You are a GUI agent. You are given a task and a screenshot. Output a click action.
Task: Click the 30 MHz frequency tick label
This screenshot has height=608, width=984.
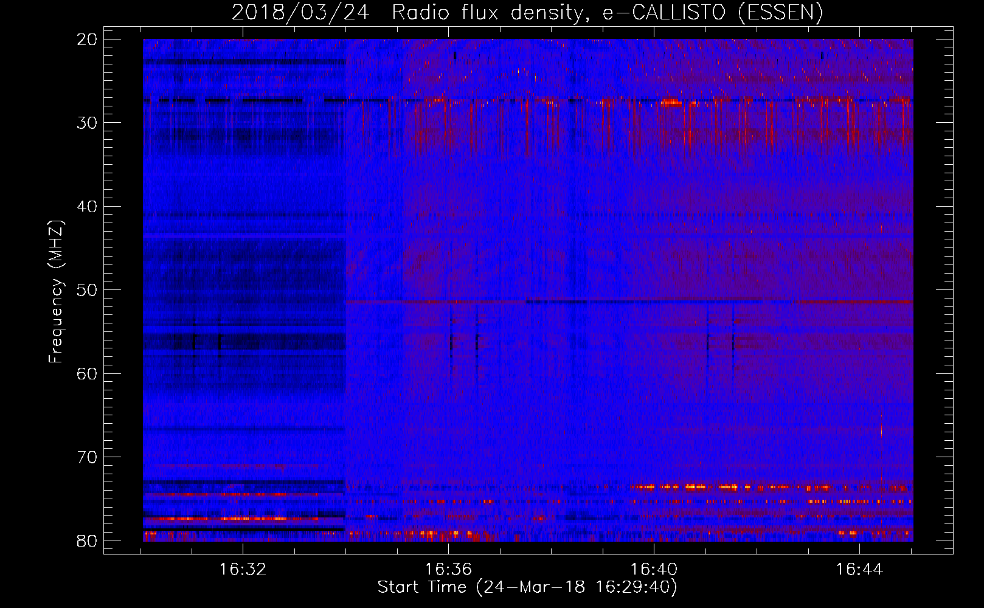point(88,123)
